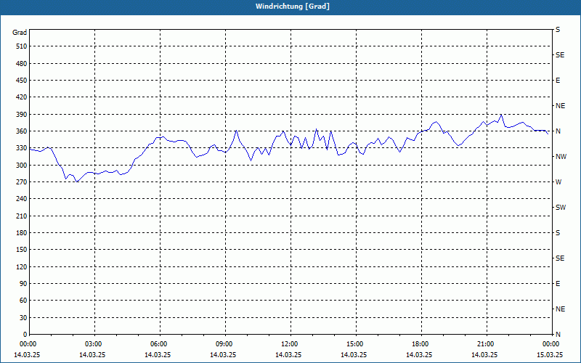Select the 15.03.25 date label
The width and height of the screenshot is (581, 363).
pos(550,355)
